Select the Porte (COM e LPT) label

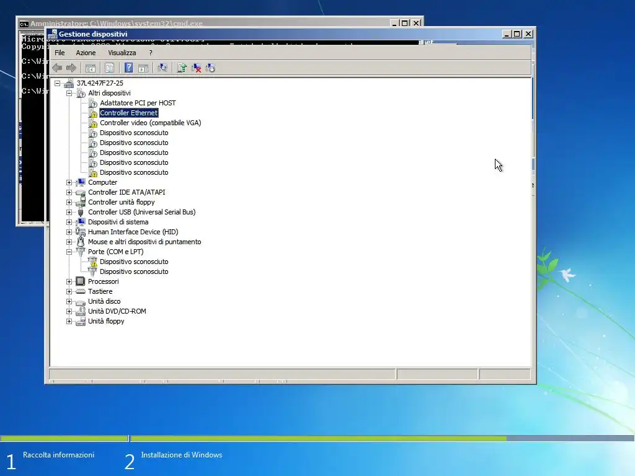[x=116, y=252]
